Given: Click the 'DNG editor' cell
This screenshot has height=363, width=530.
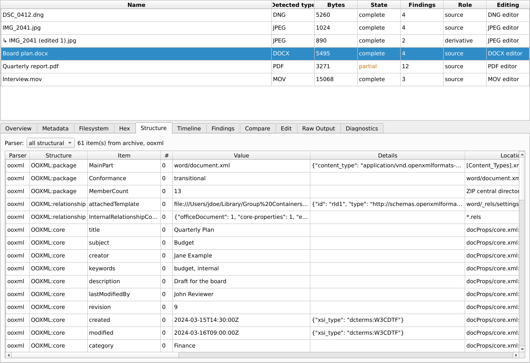Looking at the screenshot, I should (x=508, y=15).
